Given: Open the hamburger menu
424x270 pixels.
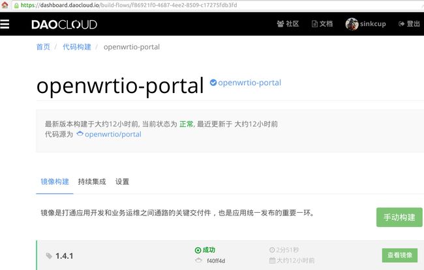Looking at the screenshot, I should point(5,24).
